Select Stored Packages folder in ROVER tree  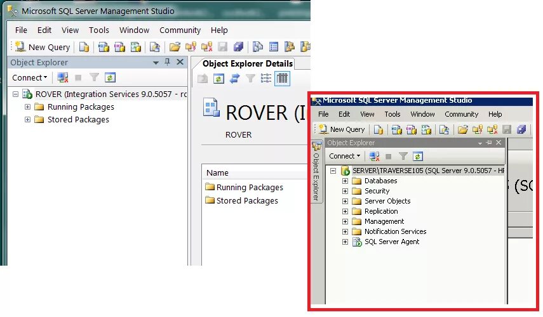click(x=78, y=120)
